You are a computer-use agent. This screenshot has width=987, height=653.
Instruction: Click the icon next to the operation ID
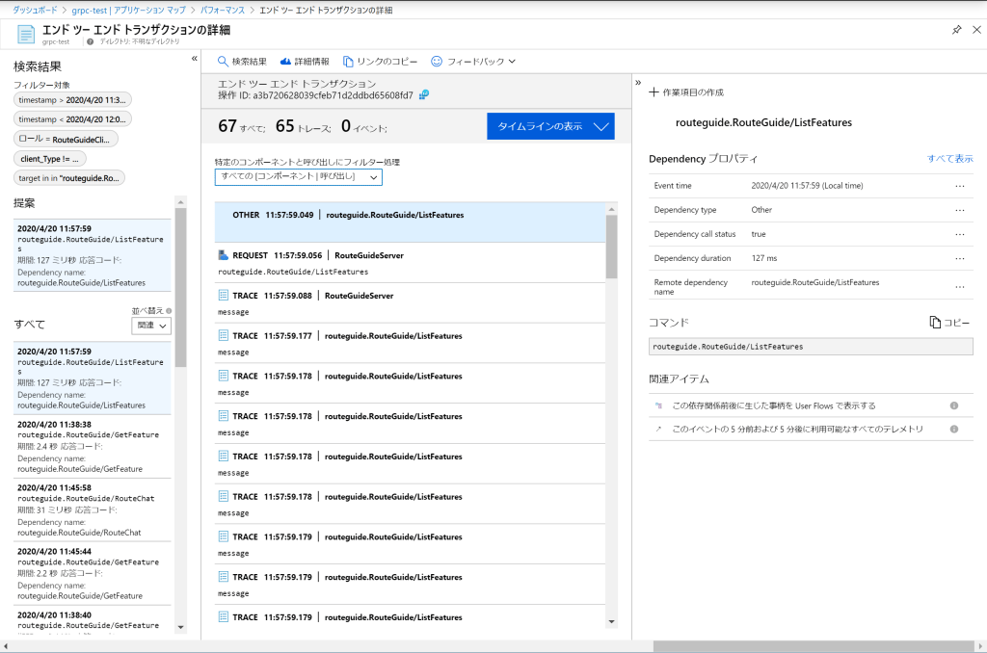[x=423, y=94]
